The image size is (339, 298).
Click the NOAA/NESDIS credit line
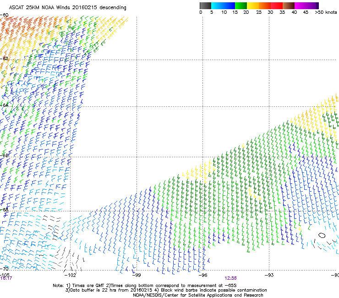coord(198,295)
